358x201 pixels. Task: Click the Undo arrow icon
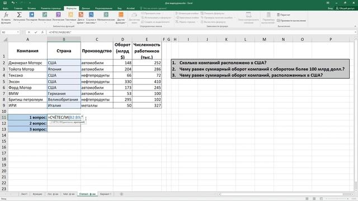pyautogui.click(x=13, y=3)
